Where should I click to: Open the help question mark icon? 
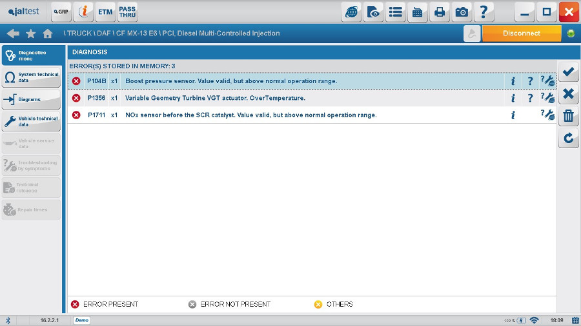click(x=484, y=12)
